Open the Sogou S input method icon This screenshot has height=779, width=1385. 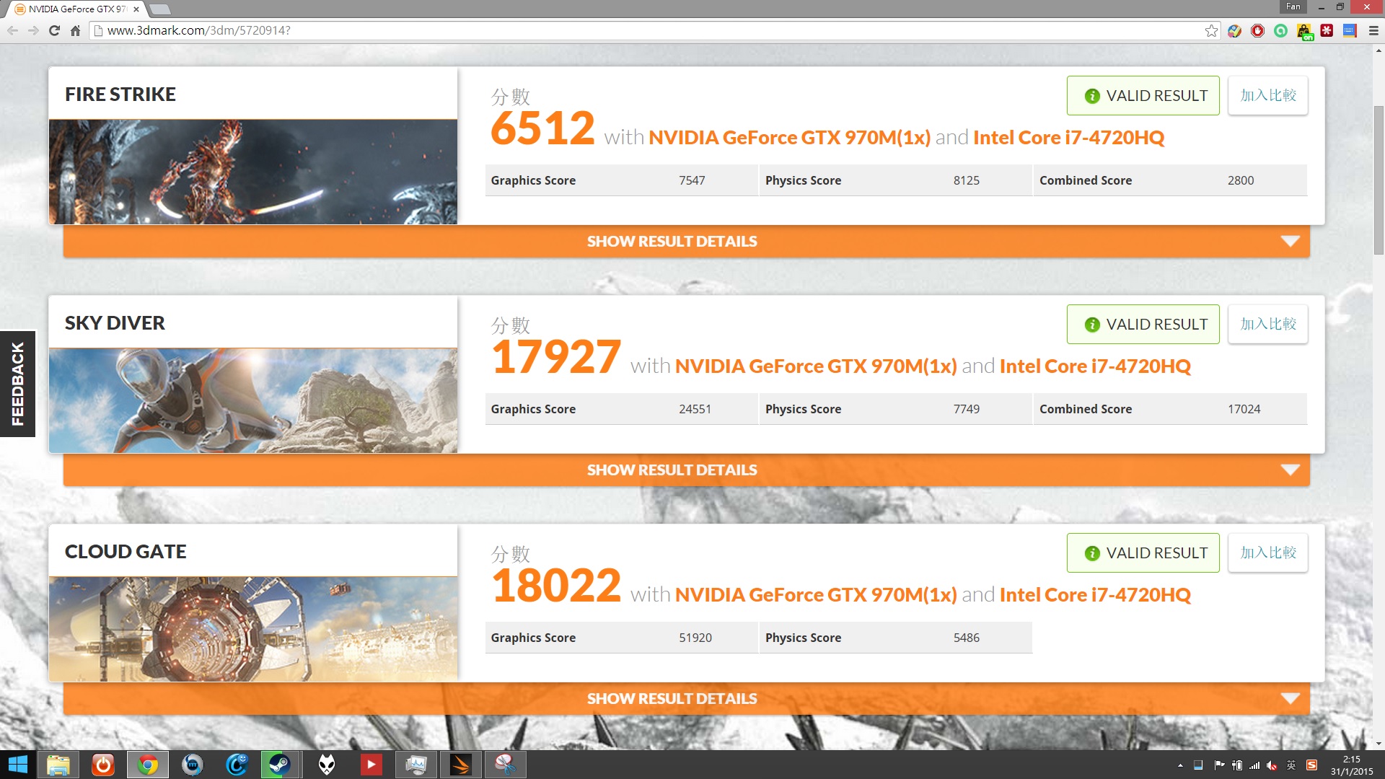1311,765
